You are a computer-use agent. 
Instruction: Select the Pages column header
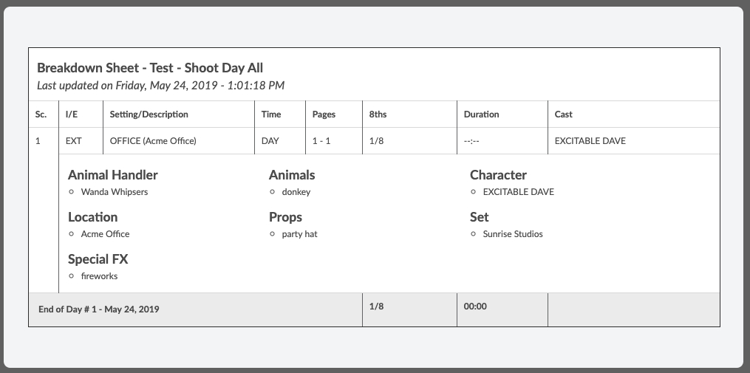point(324,114)
